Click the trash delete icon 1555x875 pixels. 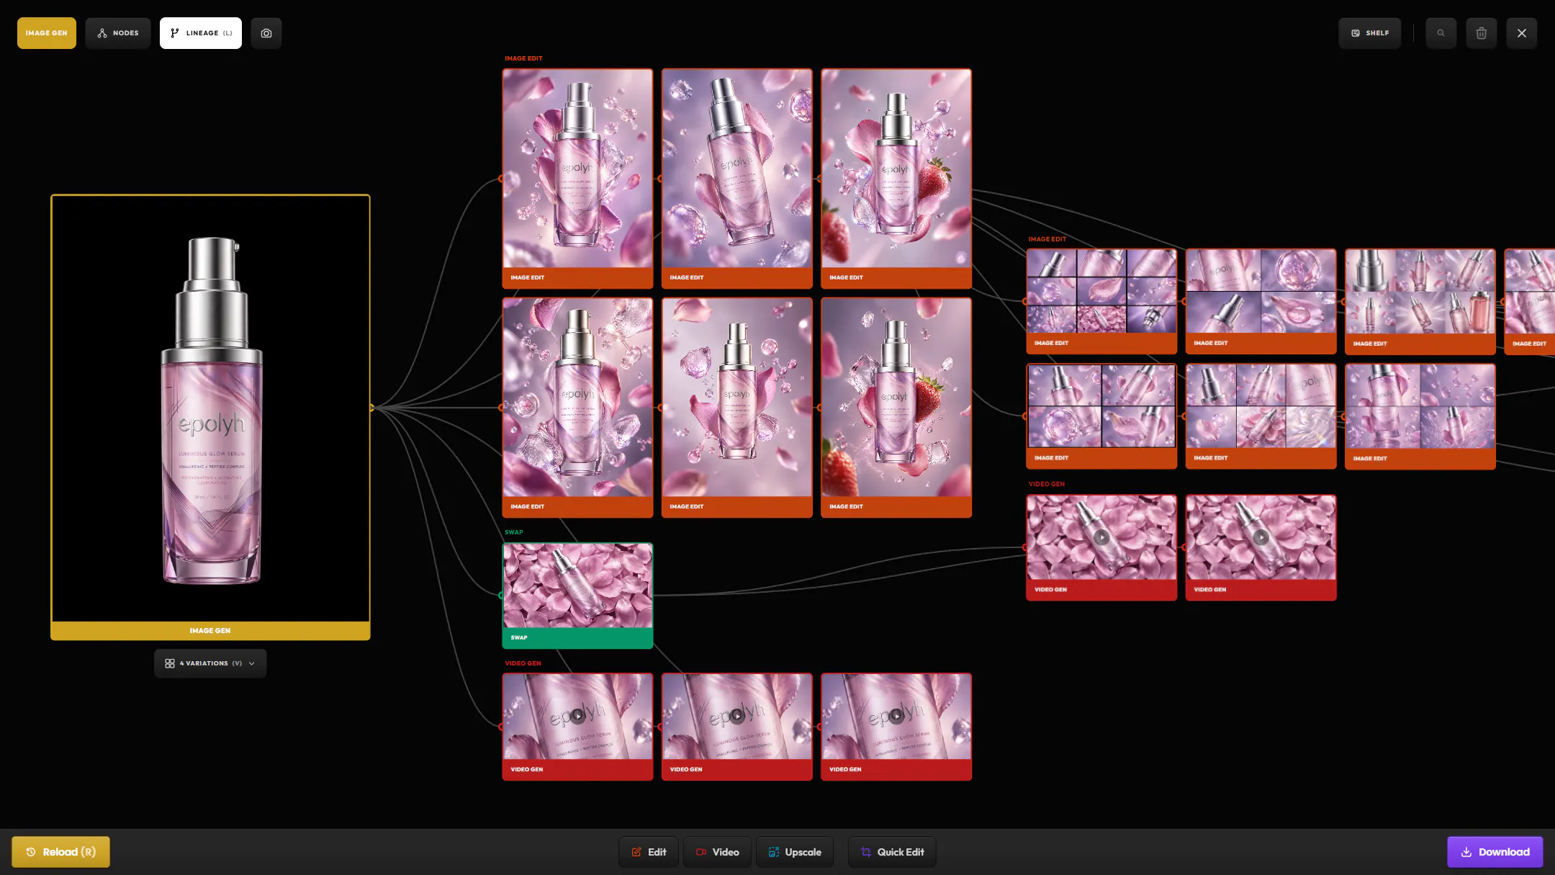point(1481,33)
